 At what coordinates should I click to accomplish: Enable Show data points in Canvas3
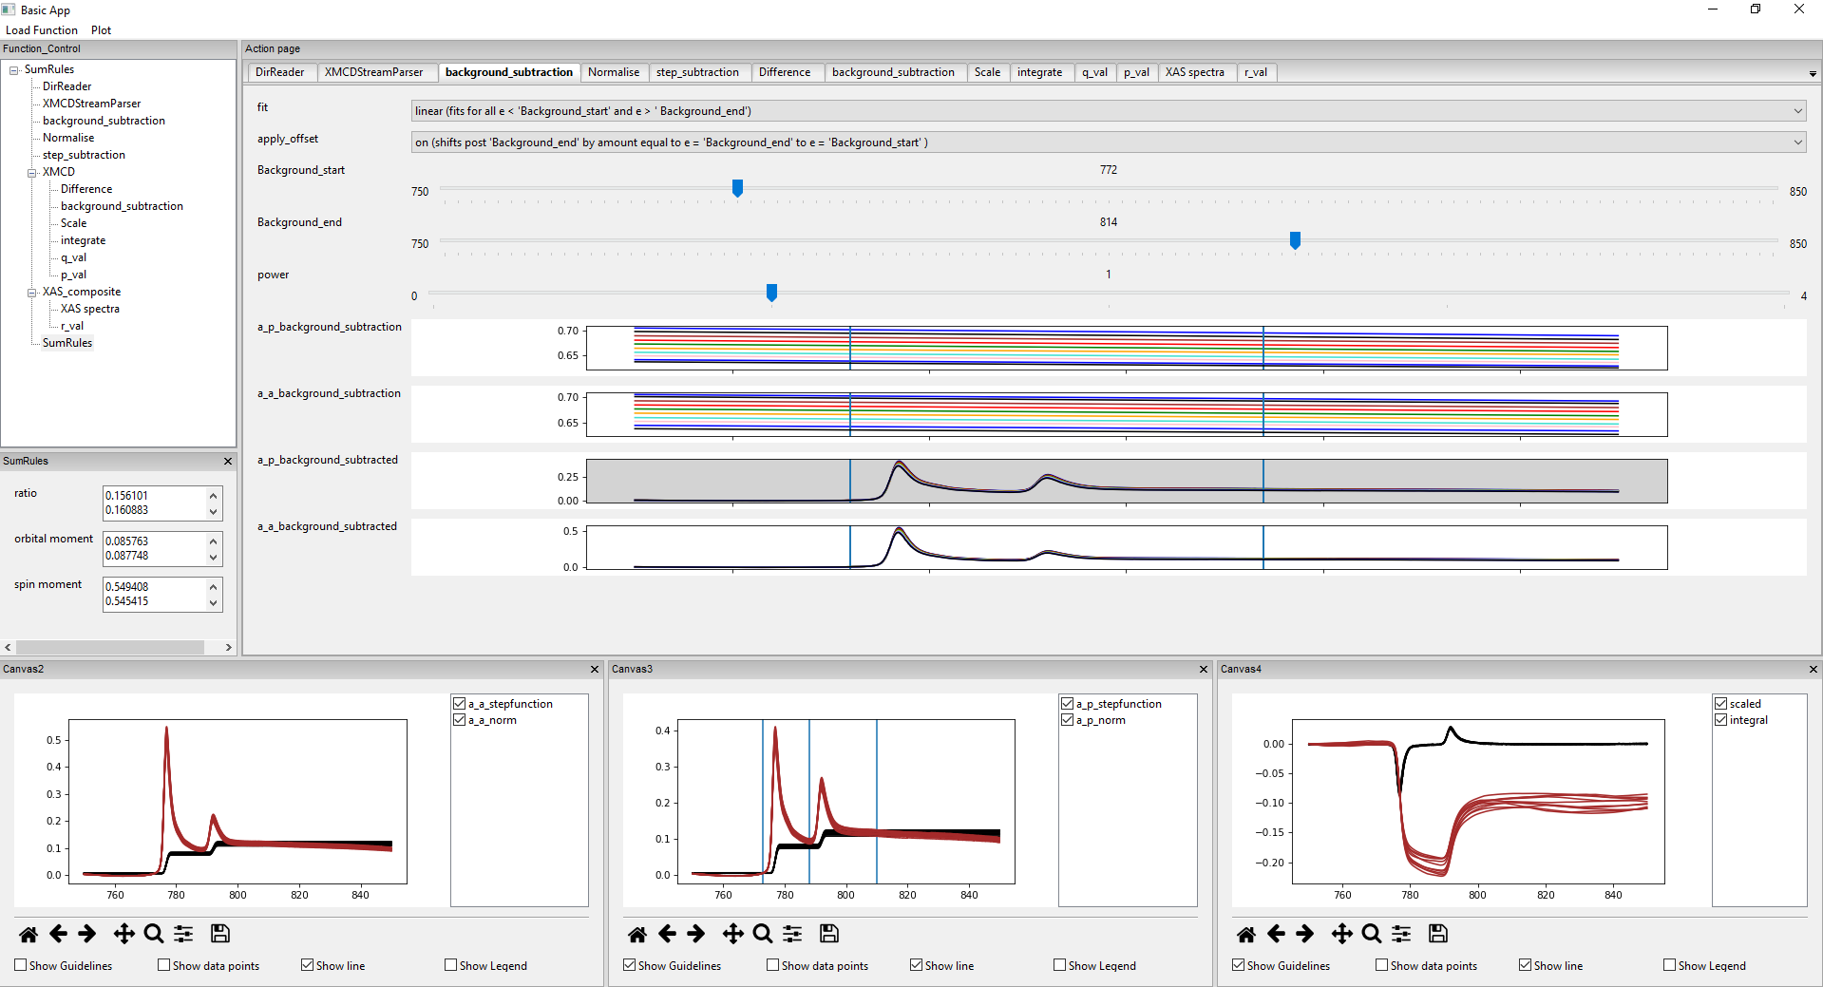click(773, 965)
